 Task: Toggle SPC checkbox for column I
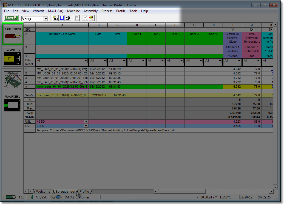pyautogui.click(x=232, y=30)
